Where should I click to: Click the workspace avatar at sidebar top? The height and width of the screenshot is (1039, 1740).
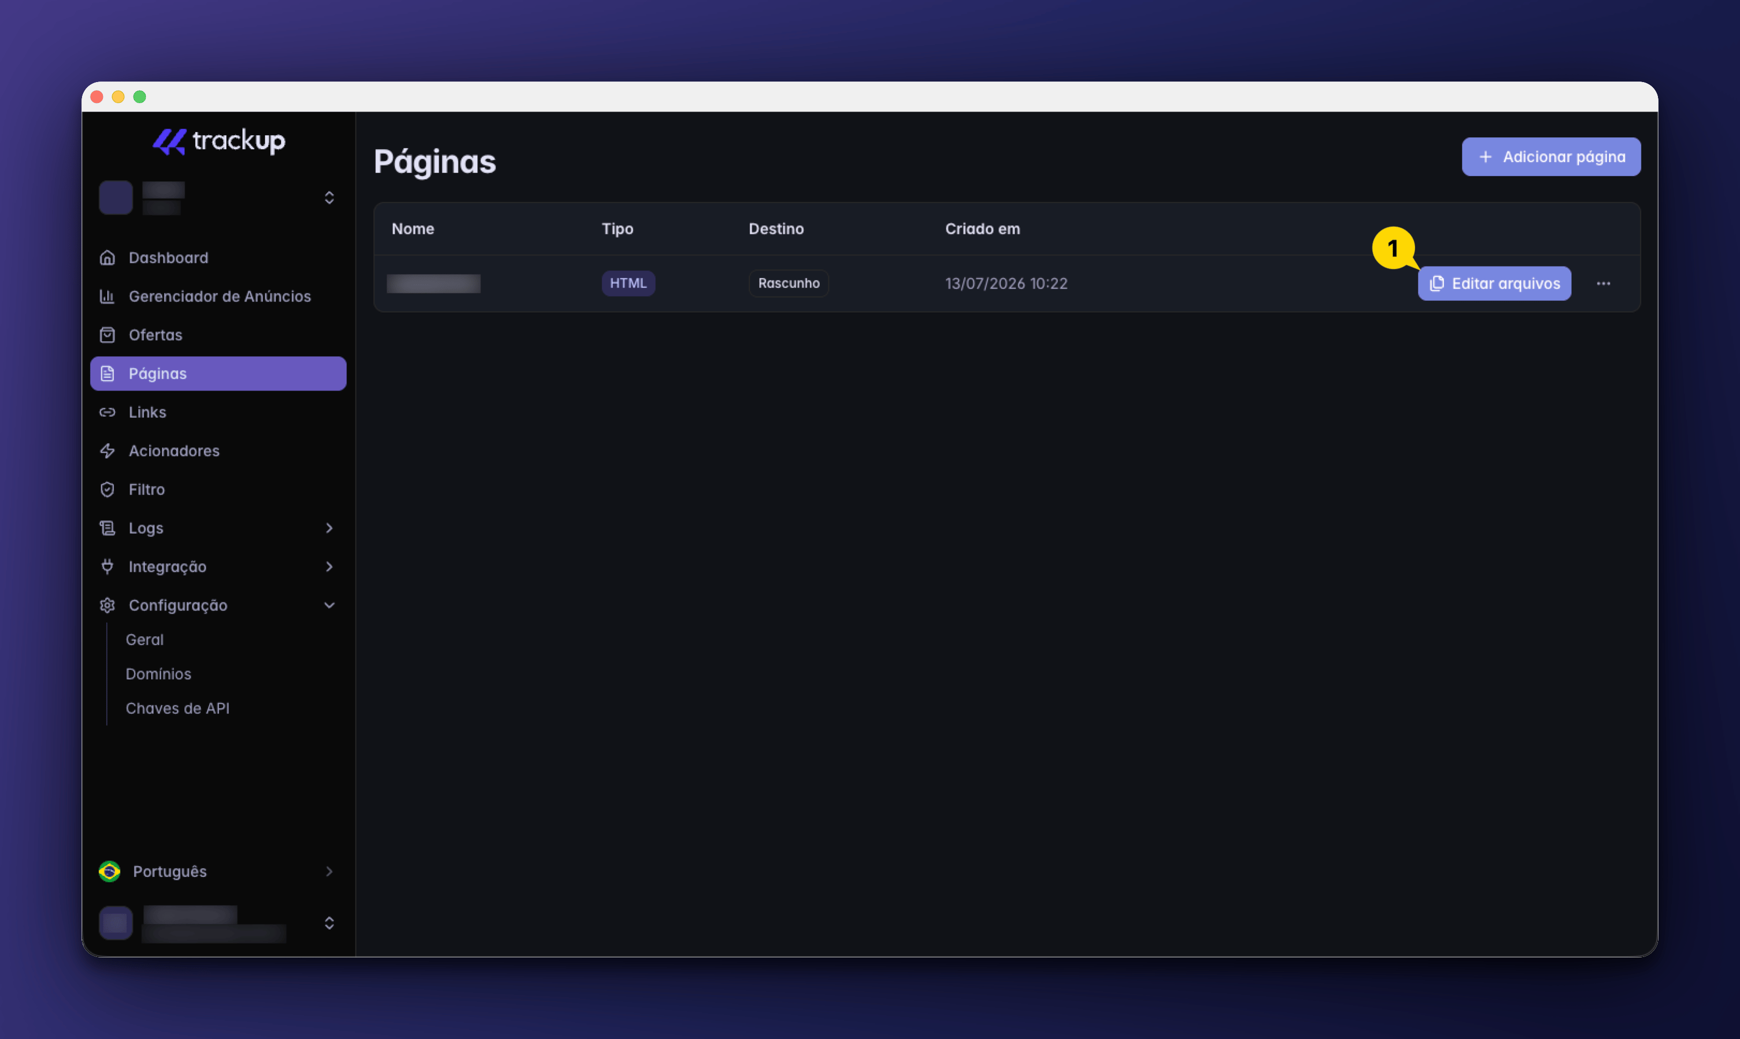[x=116, y=197]
